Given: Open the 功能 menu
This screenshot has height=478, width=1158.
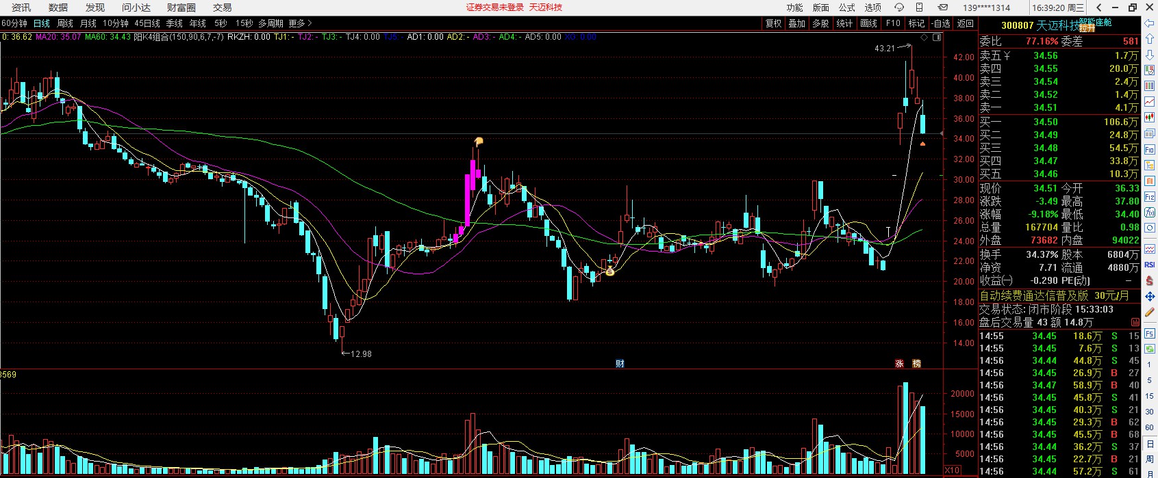Looking at the screenshot, I should tap(794, 8).
